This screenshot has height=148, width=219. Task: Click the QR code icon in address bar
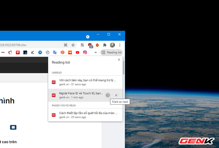point(66,45)
